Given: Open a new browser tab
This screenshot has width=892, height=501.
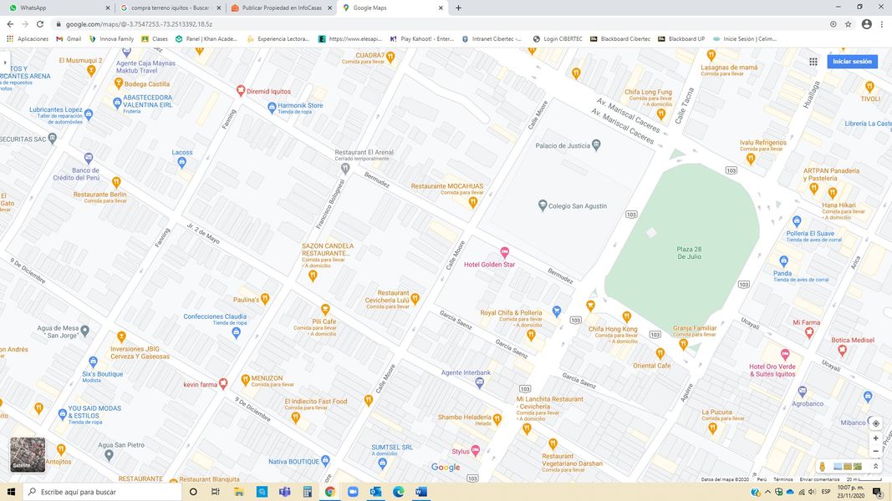Looking at the screenshot, I should click(458, 8).
